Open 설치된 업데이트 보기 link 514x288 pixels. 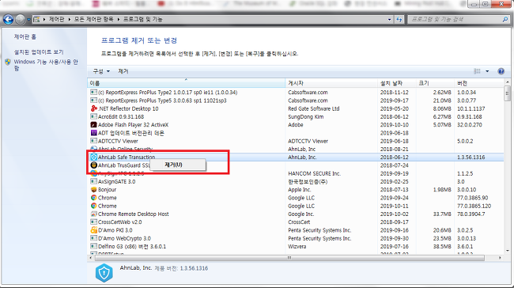[x=39, y=52]
